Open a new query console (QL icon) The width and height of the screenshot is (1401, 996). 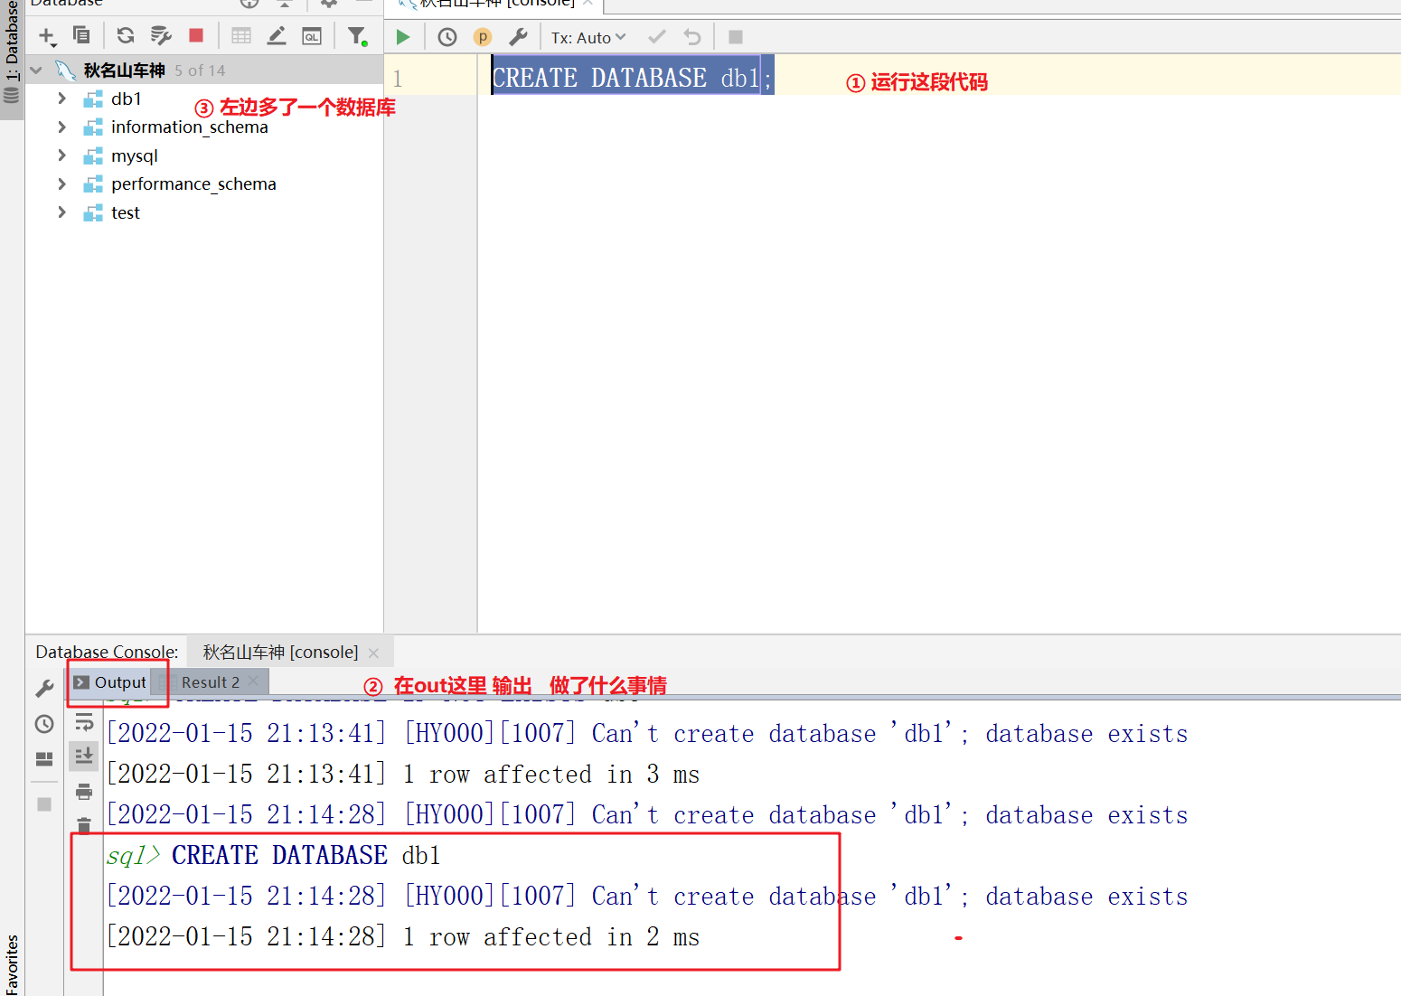click(x=312, y=36)
